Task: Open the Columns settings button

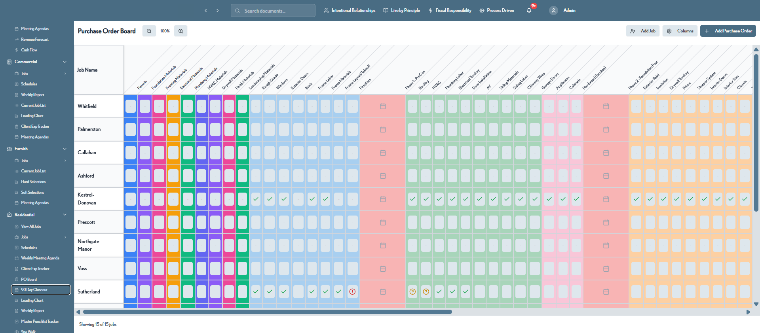Action: coord(680,31)
